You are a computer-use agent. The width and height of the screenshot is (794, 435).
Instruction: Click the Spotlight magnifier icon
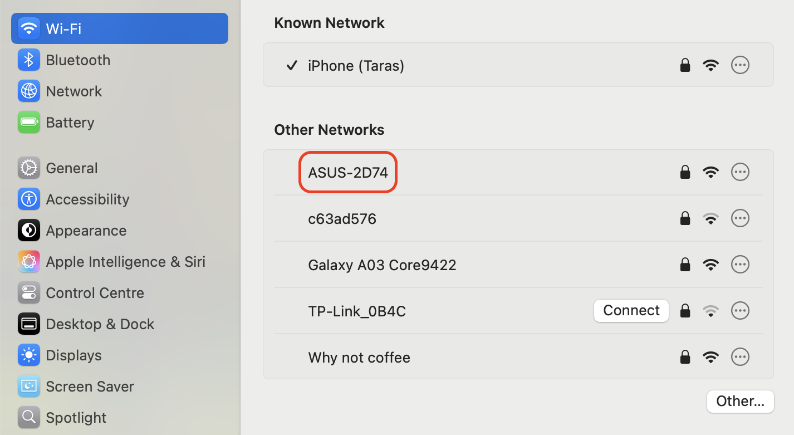pos(29,417)
